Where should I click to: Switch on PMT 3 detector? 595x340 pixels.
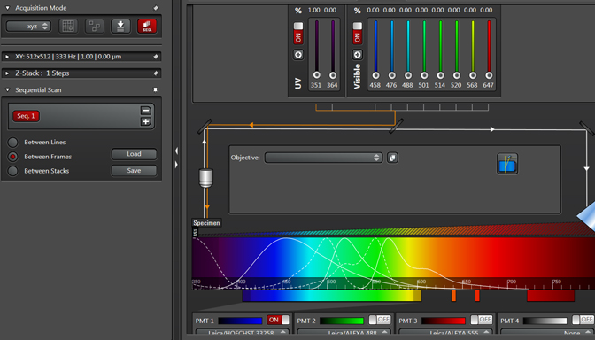pyautogui.click(x=482, y=320)
